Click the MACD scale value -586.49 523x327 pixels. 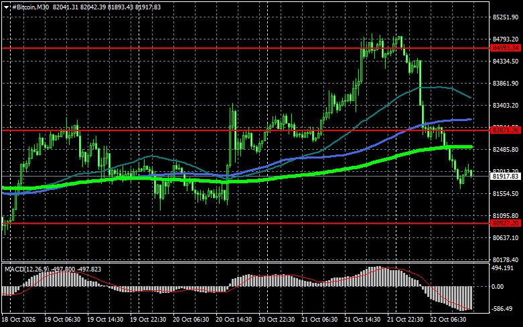pyautogui.click(x=502, y=309)
